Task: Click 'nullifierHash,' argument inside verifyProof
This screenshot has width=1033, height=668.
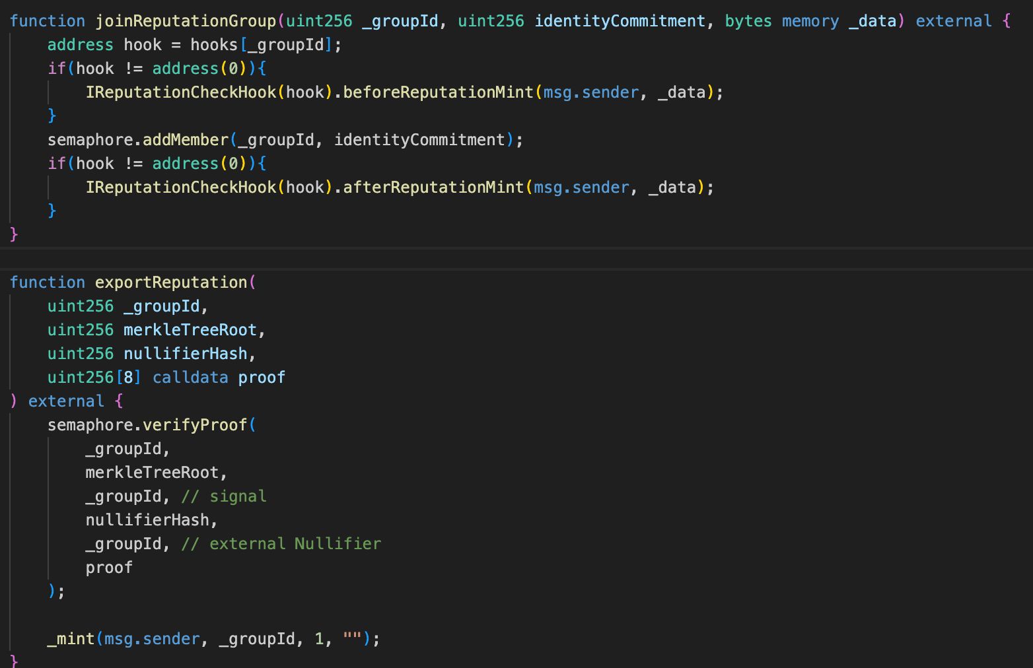Action: point(152,520)
